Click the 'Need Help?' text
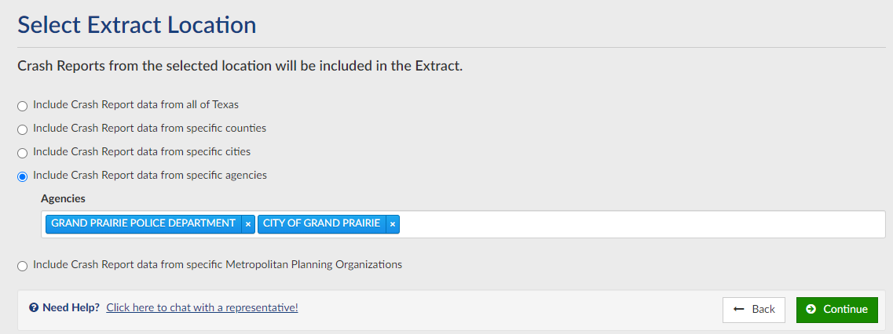Image resolution: width=893 pixels, height=334 pixels. [71, 307]
